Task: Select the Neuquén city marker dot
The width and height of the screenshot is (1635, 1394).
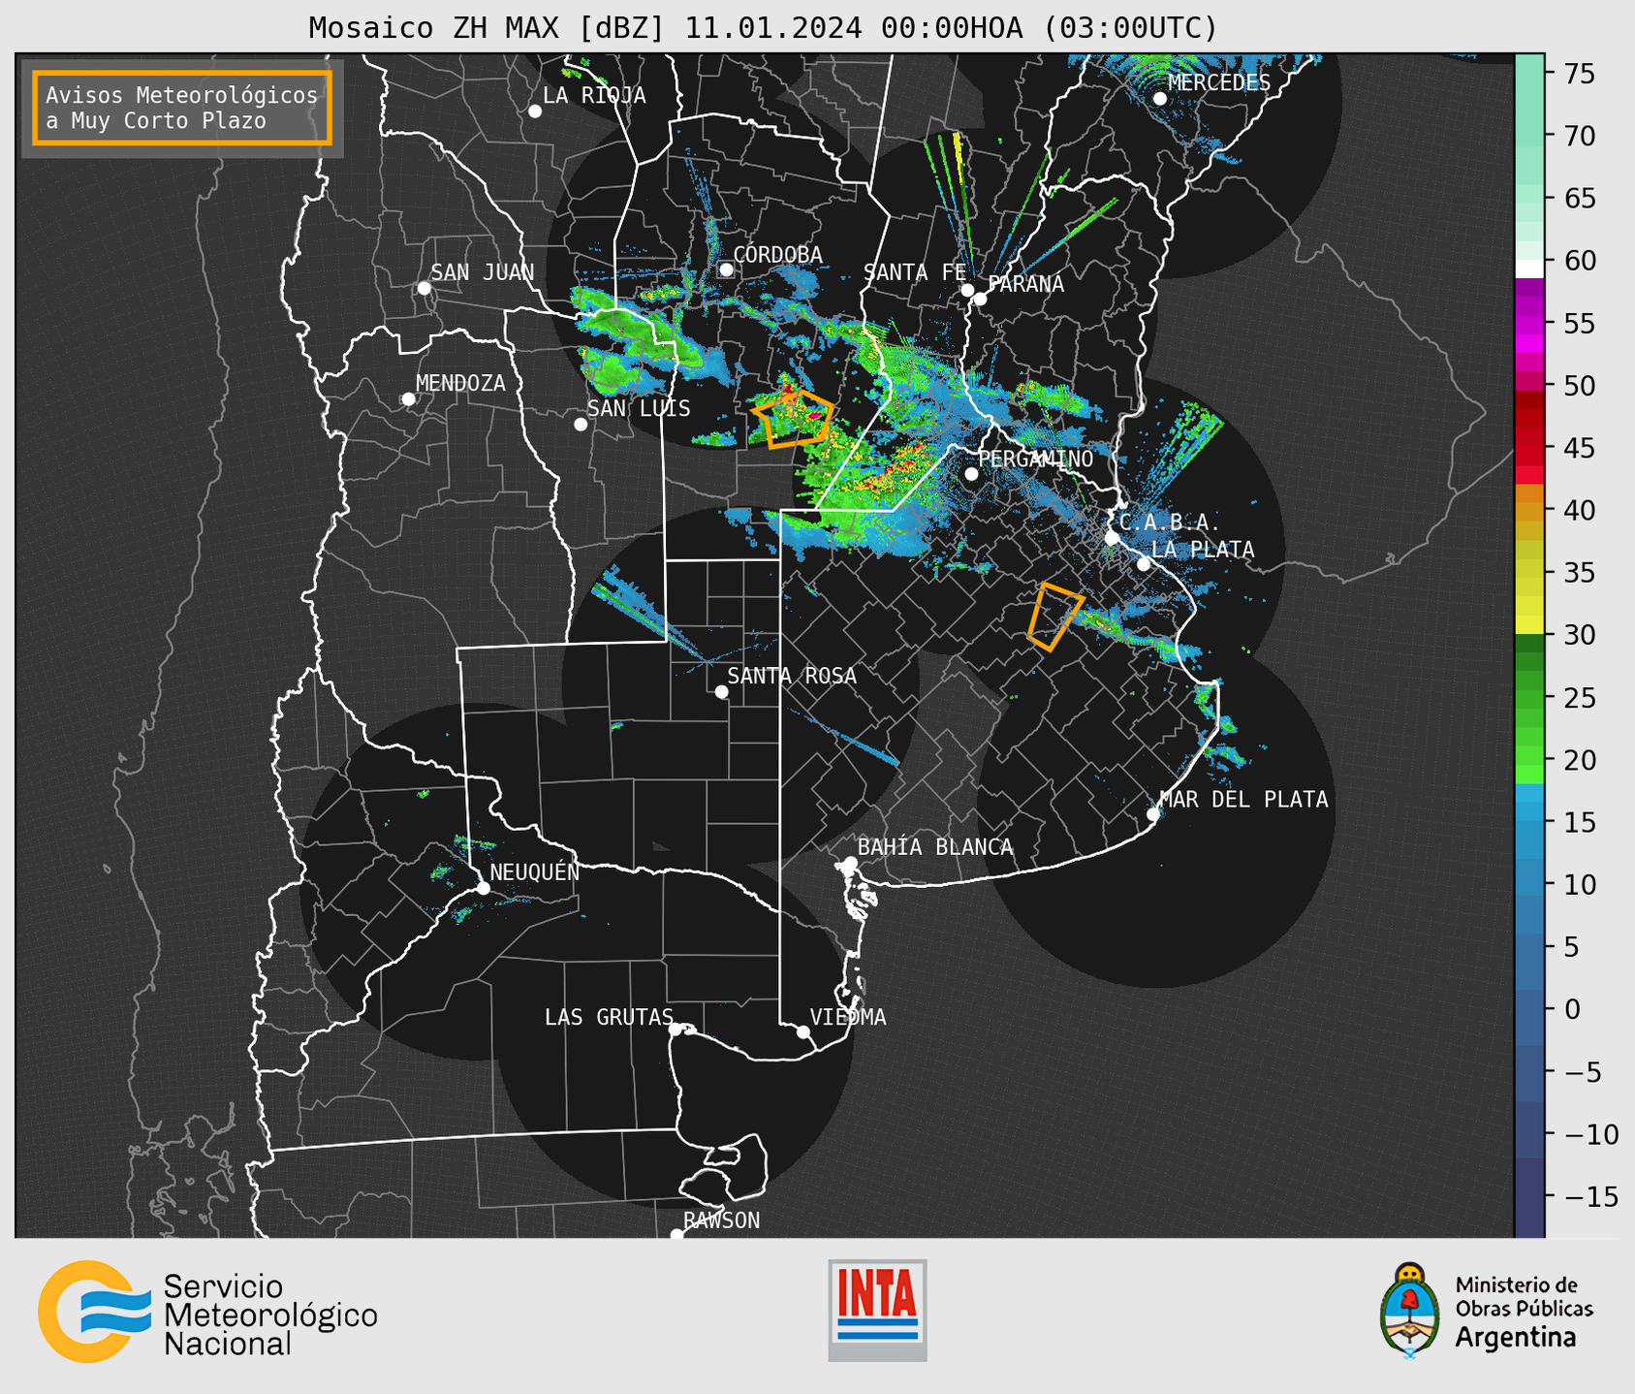Action: (x=483, y=888)
